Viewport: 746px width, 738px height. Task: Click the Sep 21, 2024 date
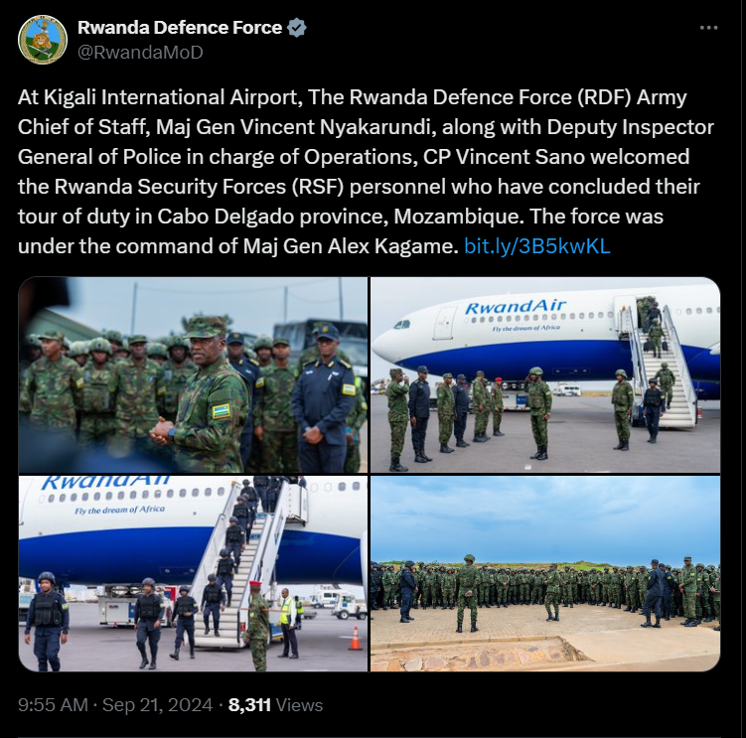click(158, 704)
